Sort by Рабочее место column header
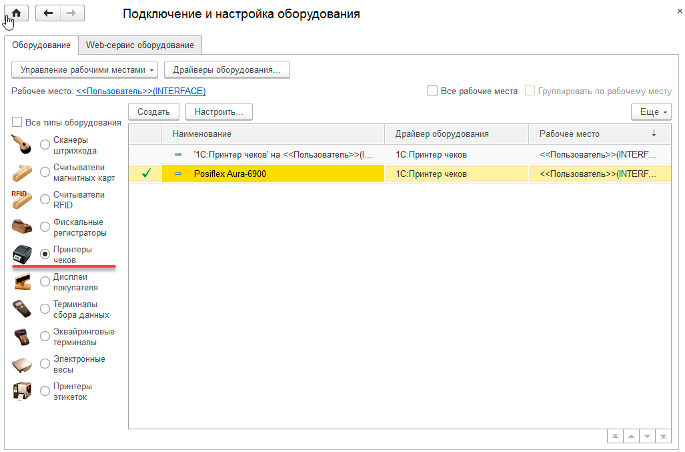This screenshot has height=452, width=685. (600, 134)
